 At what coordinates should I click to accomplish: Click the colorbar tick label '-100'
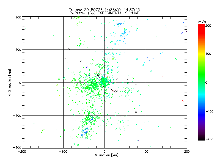tap(209, 111)
